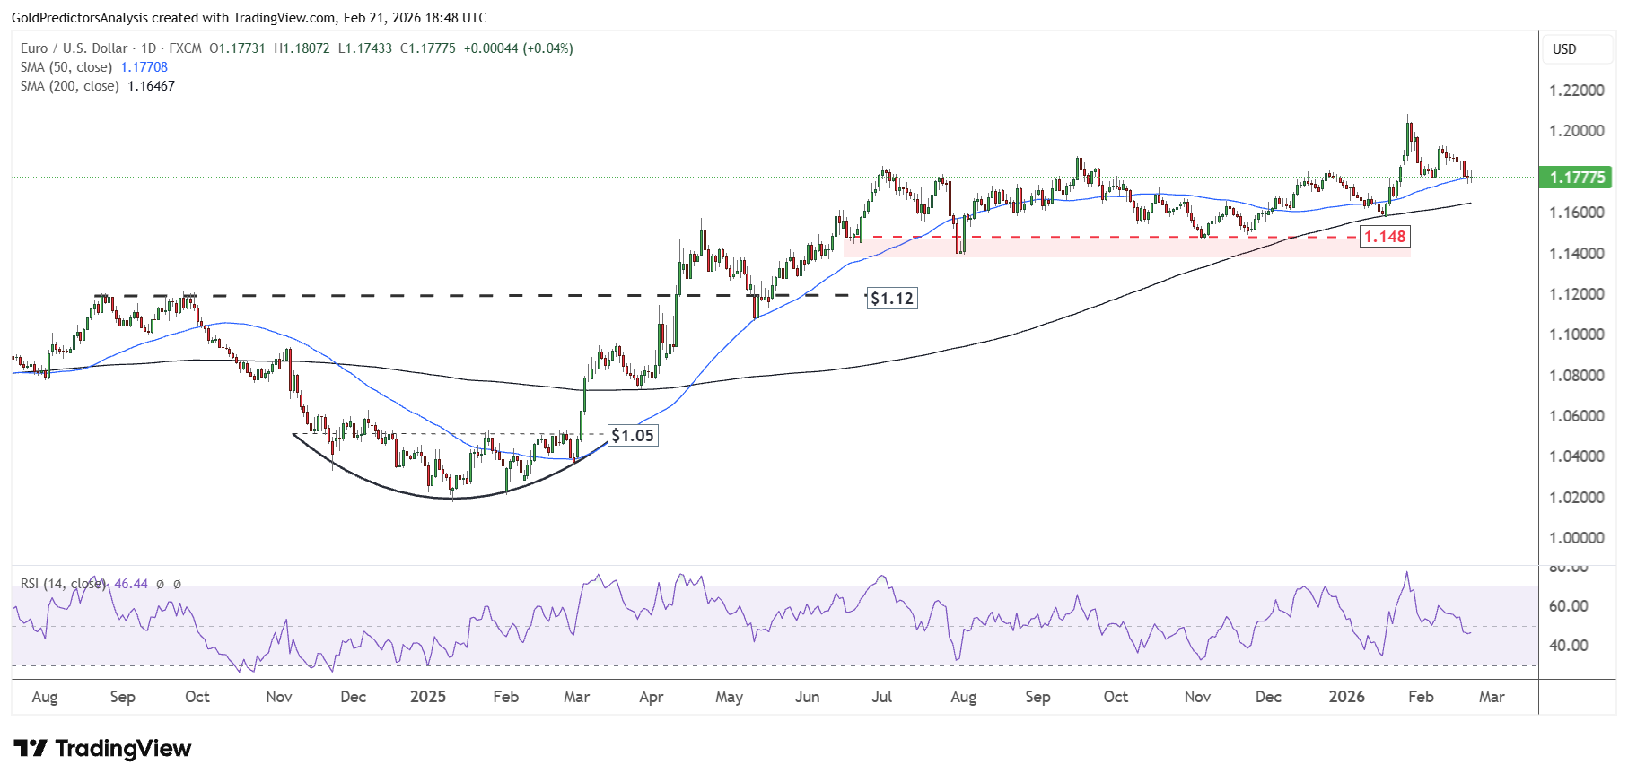The image size is (1628, 782).
Task: Click the SMA 50 value 1.17708
Action: click(144, 67)
